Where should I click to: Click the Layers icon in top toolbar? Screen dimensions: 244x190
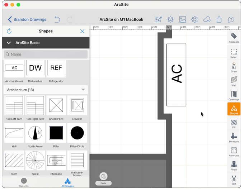170,19
